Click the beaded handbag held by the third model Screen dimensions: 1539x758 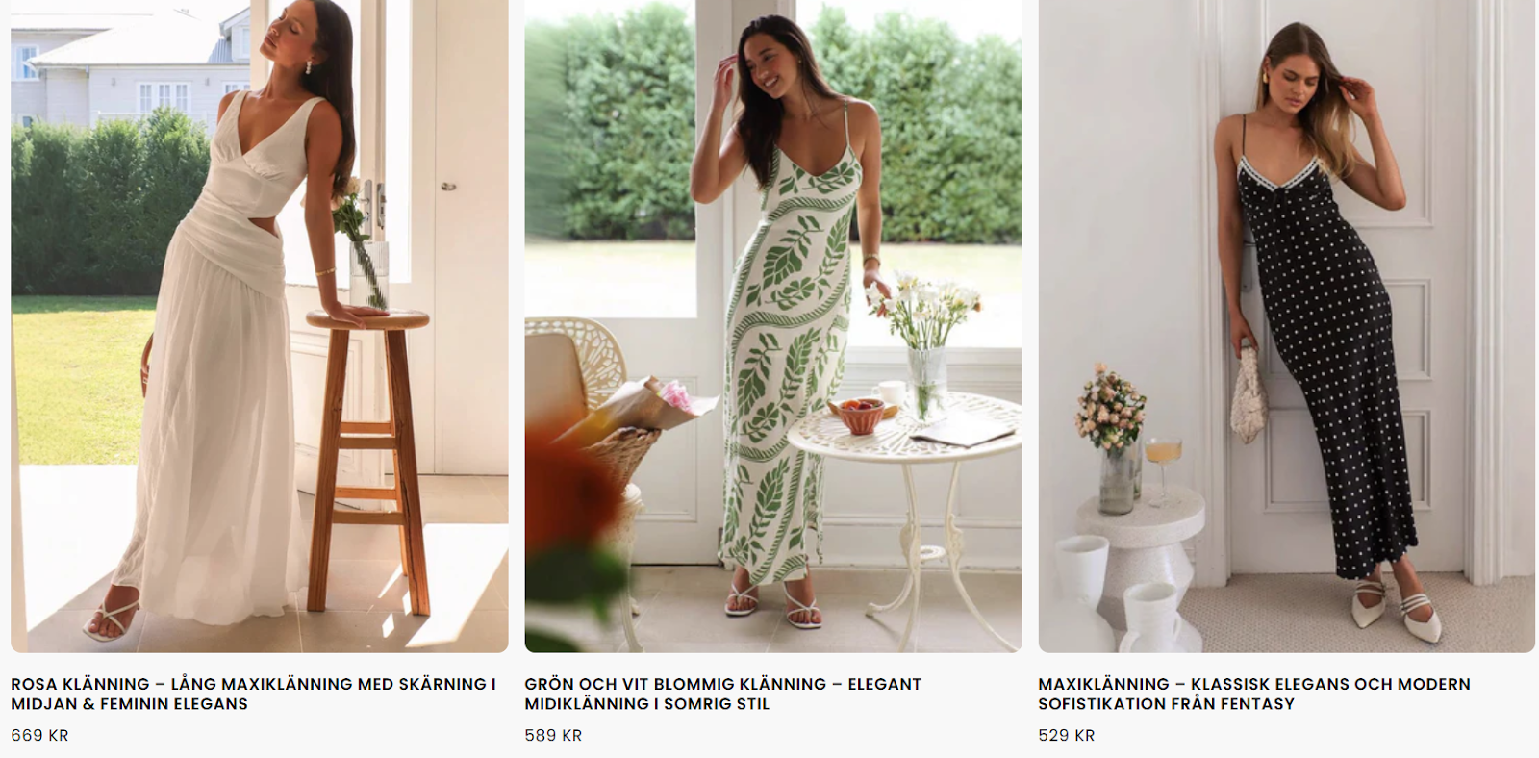1248,394
